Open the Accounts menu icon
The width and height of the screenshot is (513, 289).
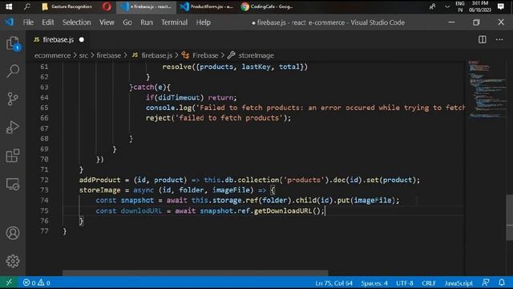click(13, 233)
